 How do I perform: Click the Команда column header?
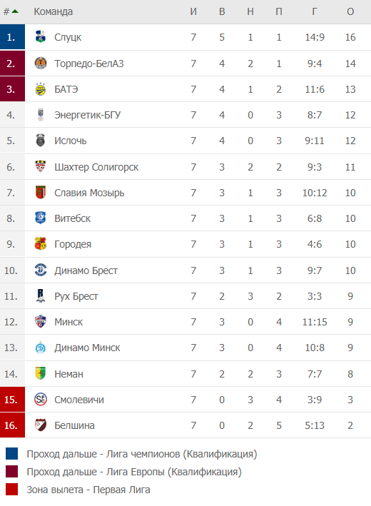point(54,11)
